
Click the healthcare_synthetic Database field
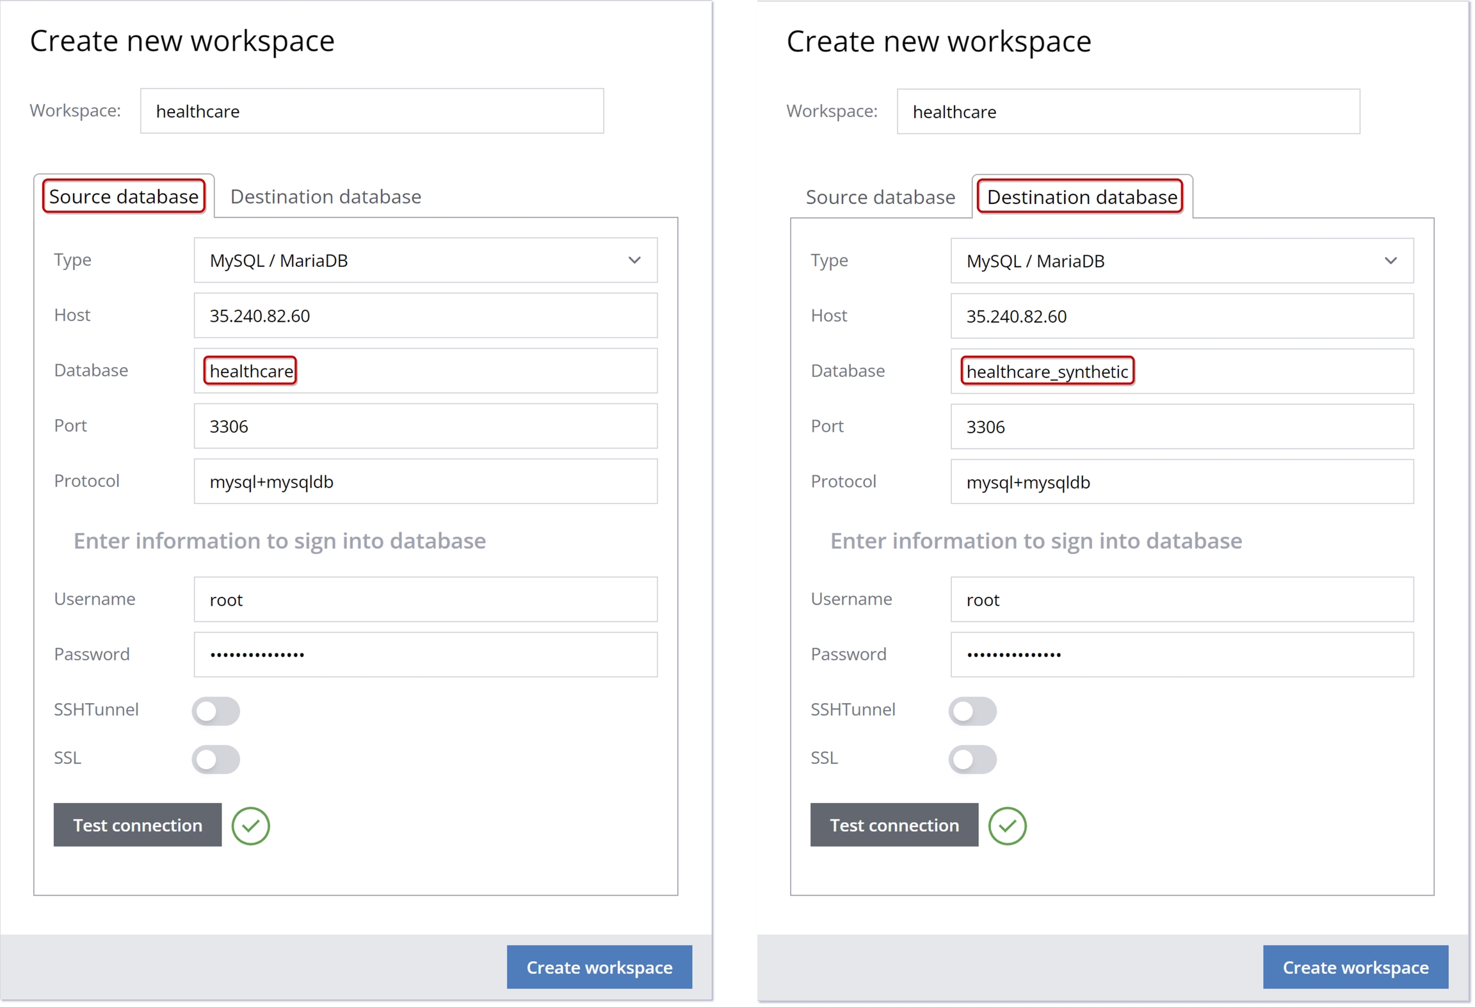1182,371
